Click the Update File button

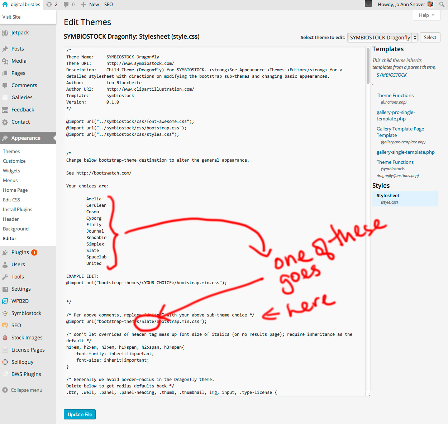click(x=80, y=414)
